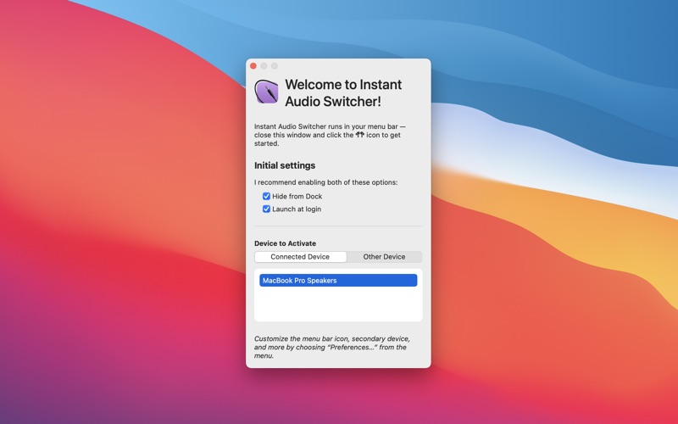Click the Customize the menu bar icon note
678x424 pixels.
(x=332, y=347)
